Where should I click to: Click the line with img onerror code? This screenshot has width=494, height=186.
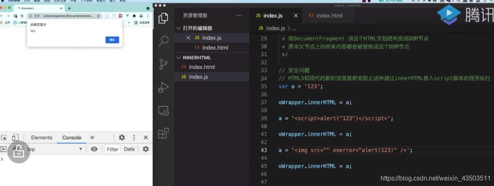tap(346, 150)
